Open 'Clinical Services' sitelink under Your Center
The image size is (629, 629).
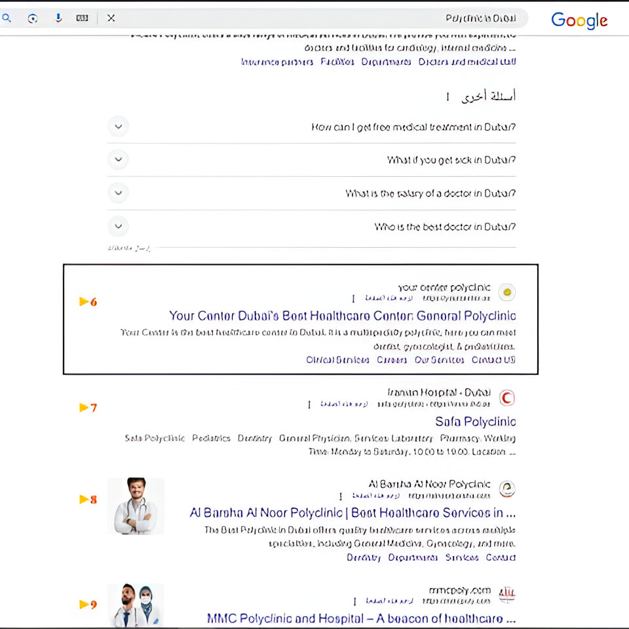(x=337, y=360)
